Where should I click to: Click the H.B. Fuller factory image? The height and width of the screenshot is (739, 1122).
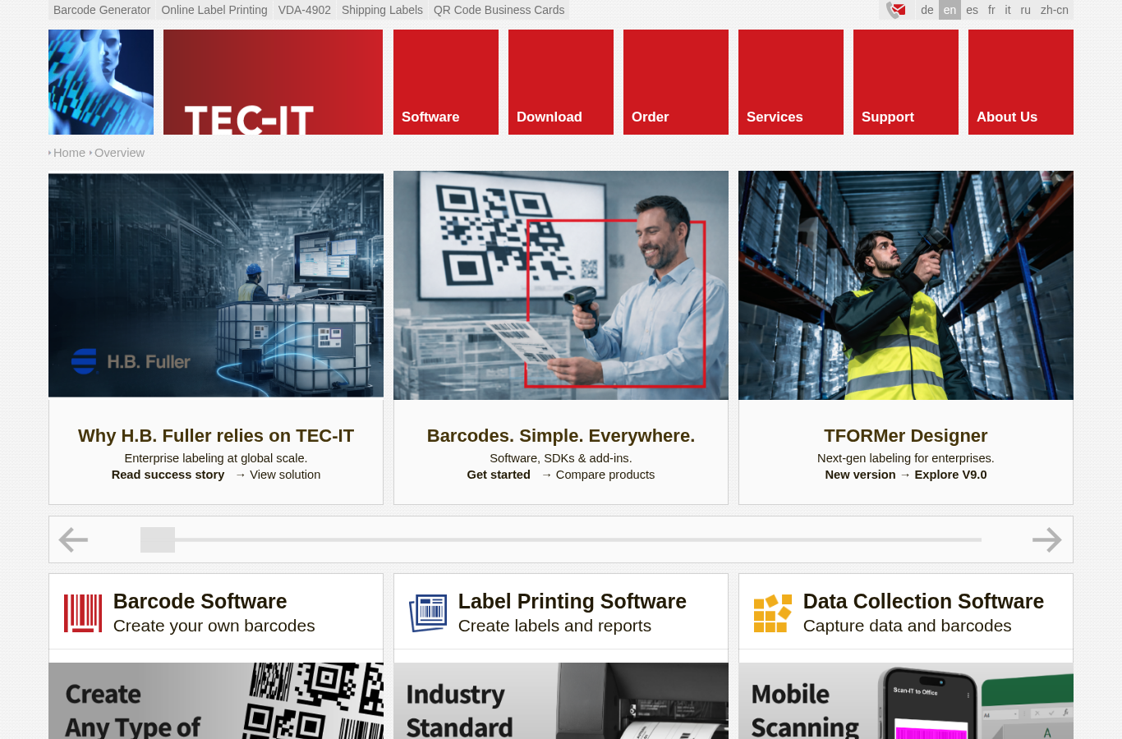pyautogui.click(x=216, y=285)
